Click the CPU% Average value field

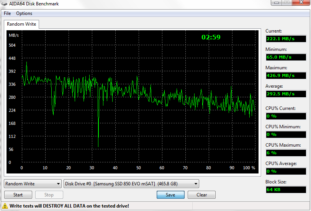tap(286, 171)
